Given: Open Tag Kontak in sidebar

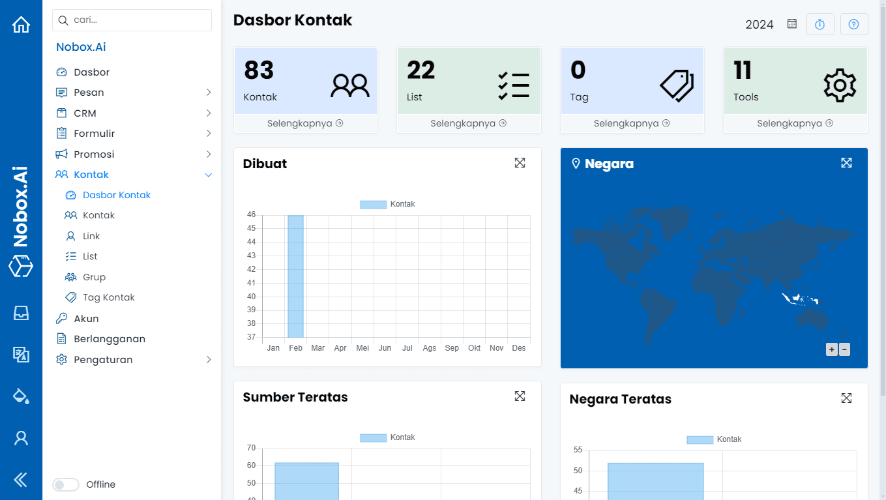Looking at the screenshot, I should 108,297.
